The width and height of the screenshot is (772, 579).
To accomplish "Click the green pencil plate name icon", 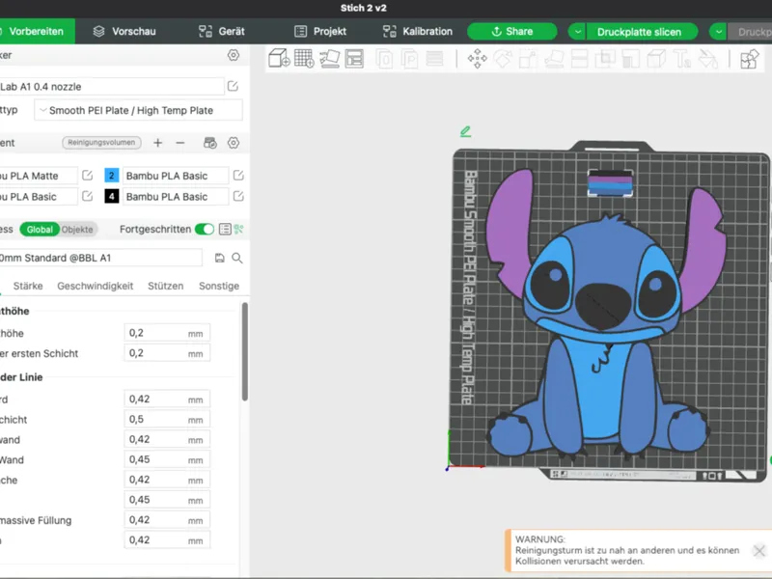I will [x=465, y=131].
